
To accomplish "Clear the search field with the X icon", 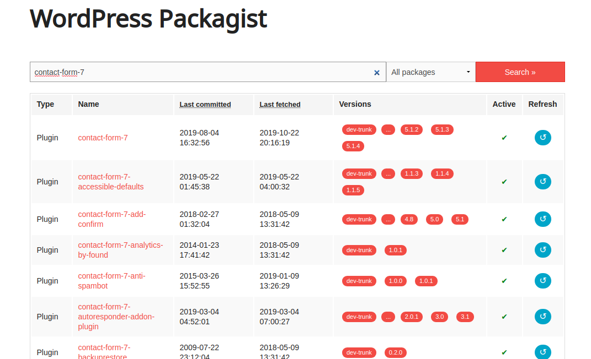I will (377, 72).
